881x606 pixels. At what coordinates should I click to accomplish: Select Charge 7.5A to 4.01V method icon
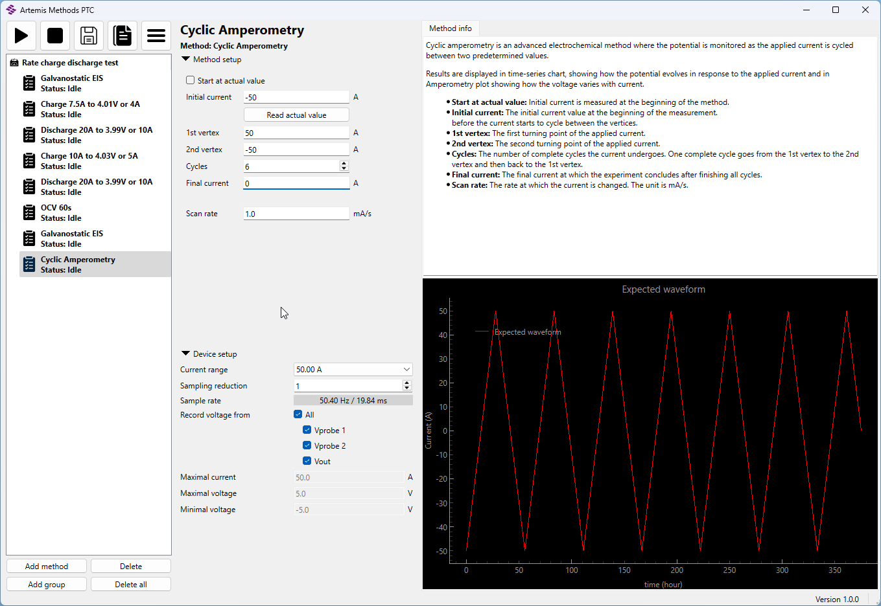[29, 109]
